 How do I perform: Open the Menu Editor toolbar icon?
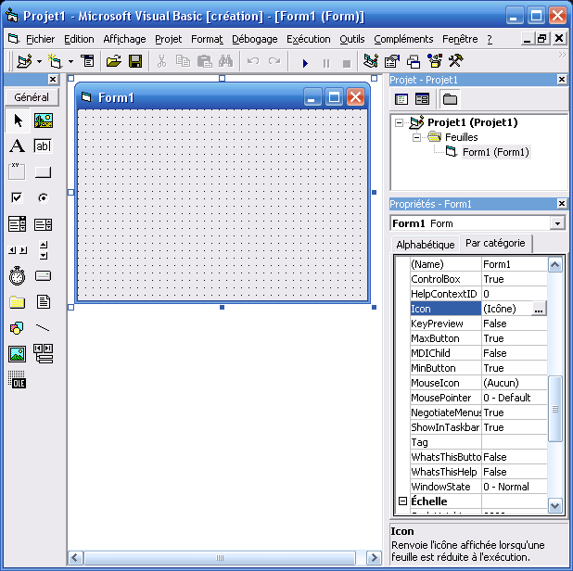(x=86, y=62)
